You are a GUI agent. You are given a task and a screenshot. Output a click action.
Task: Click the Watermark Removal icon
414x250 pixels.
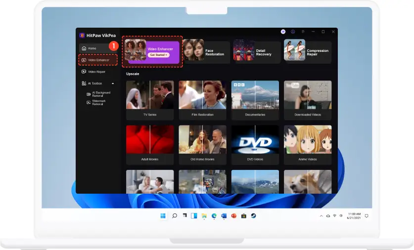[89, 102]
